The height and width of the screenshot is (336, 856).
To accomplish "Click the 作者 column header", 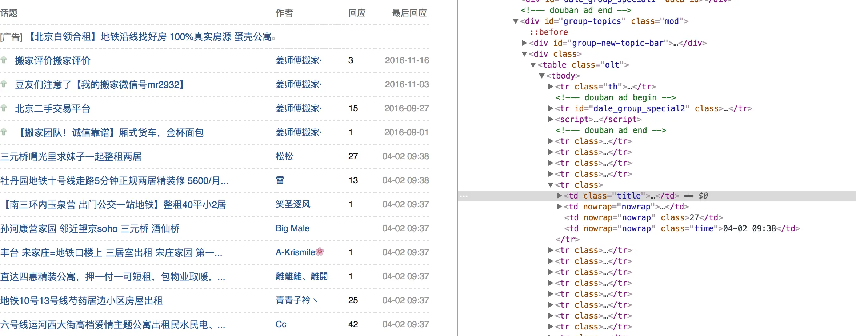I will click(284, 13).
